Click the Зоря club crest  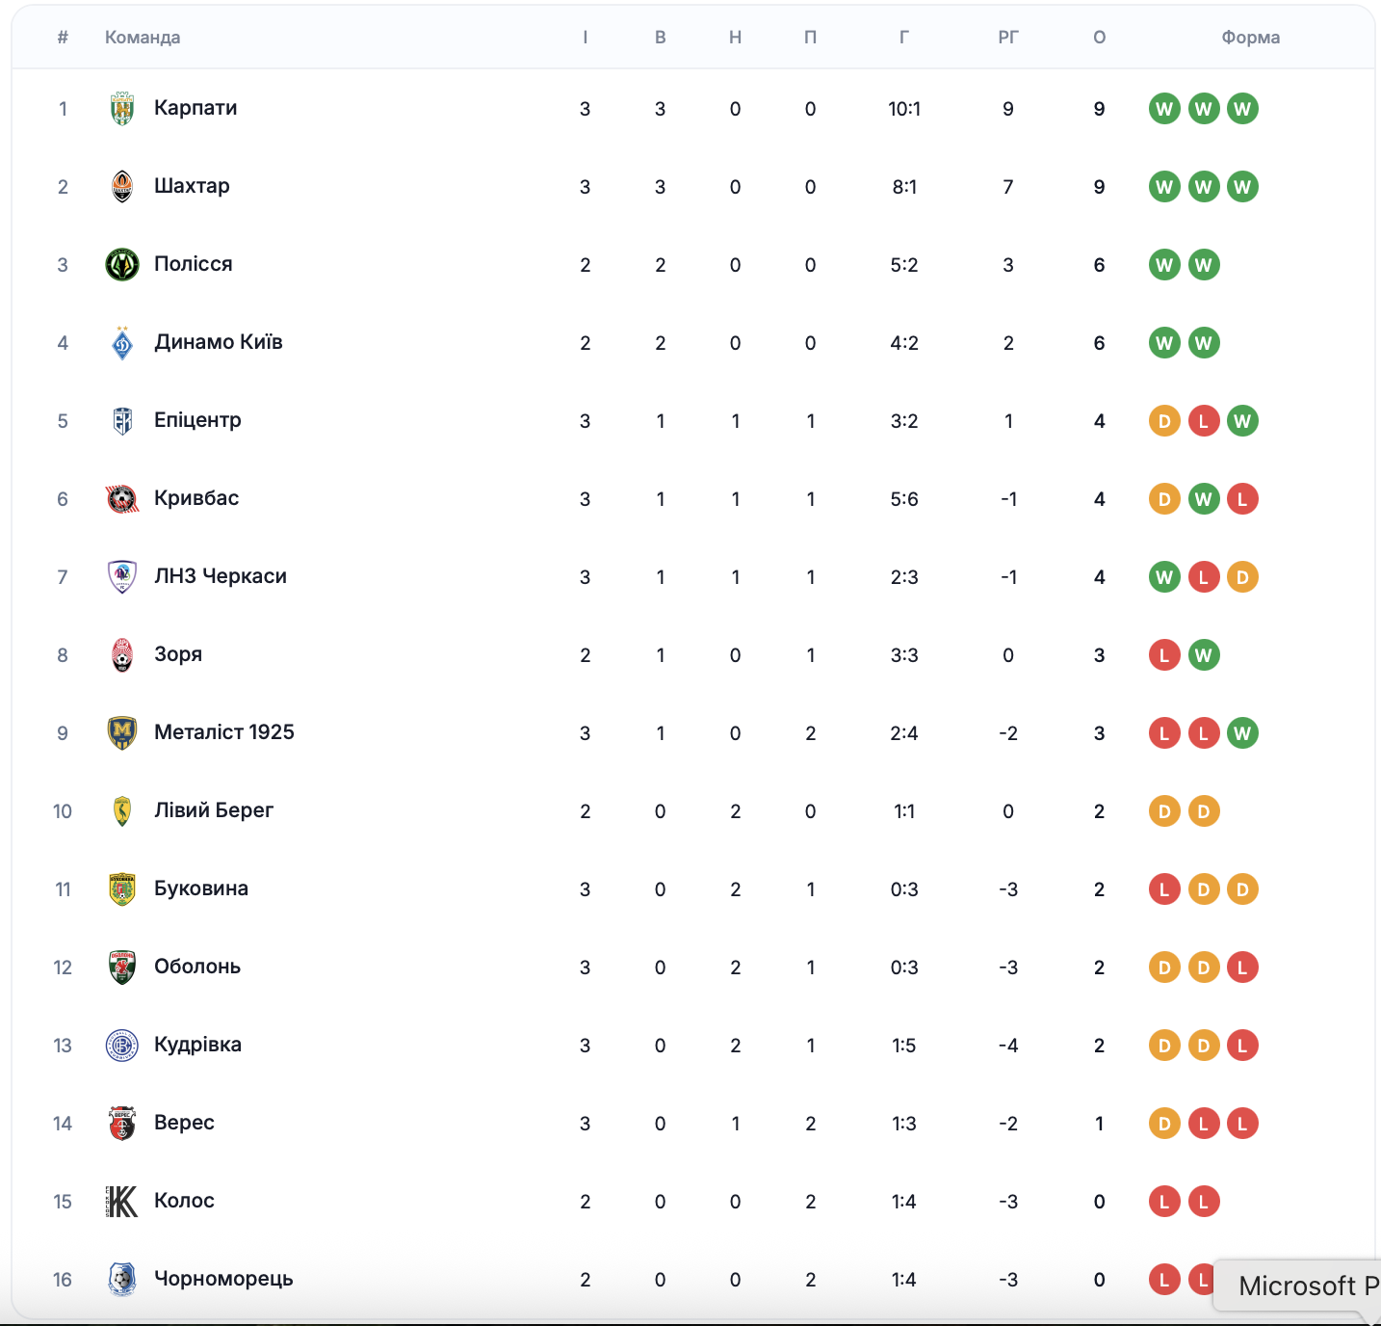(x=122, y=655)
